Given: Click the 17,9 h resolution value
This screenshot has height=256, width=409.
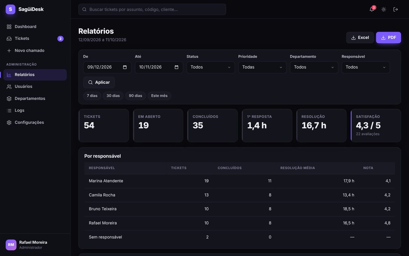Looking at the screenshot, I should (349, 181).
